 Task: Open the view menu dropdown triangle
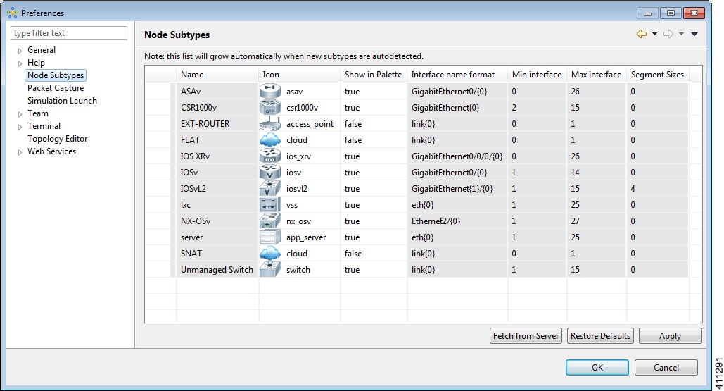(694, 34)
